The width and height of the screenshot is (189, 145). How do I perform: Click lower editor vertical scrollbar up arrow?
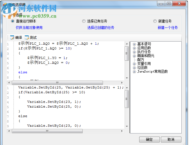pos(127,88)
